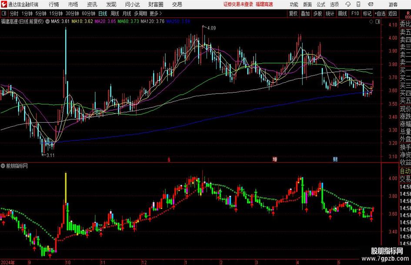Click the diamond icon above the price axis
Screen dimensions: 411x265
[x=371, y=22]
